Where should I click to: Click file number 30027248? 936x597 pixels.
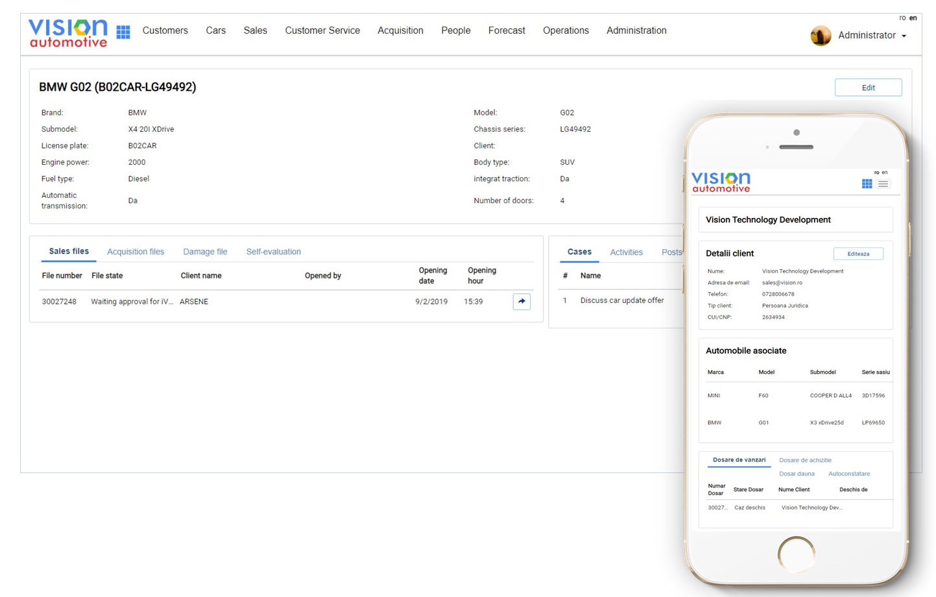[x=59, y=302]
